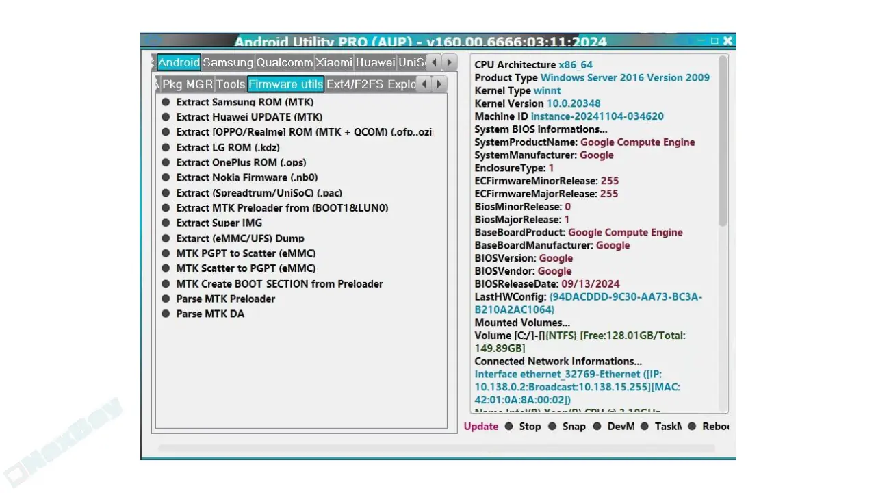Click sub-tab row right scroll arrow
The image size is (876, 493).
(439, 84)
